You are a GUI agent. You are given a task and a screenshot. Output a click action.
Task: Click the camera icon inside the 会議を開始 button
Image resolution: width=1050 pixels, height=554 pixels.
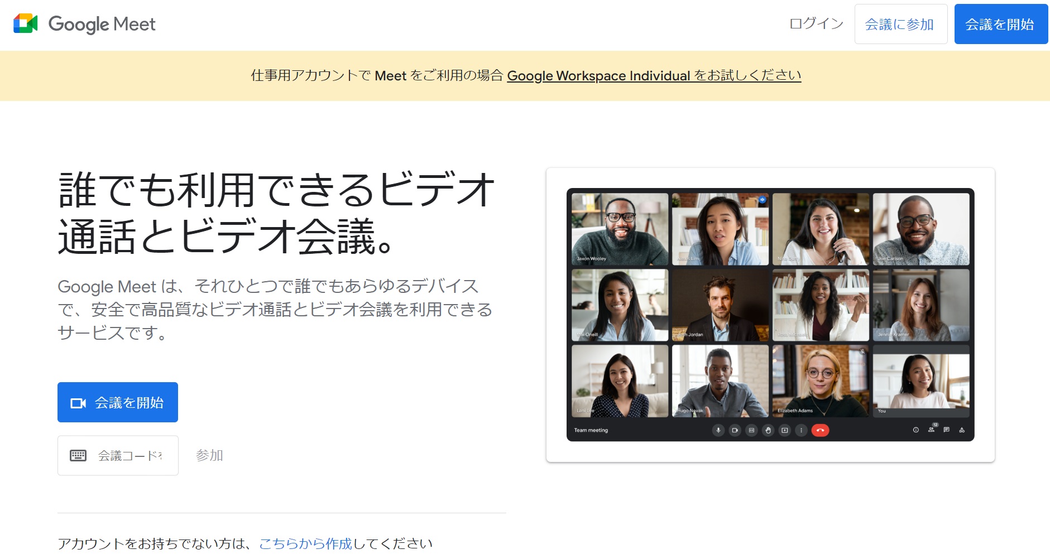(x=79, y=402)
